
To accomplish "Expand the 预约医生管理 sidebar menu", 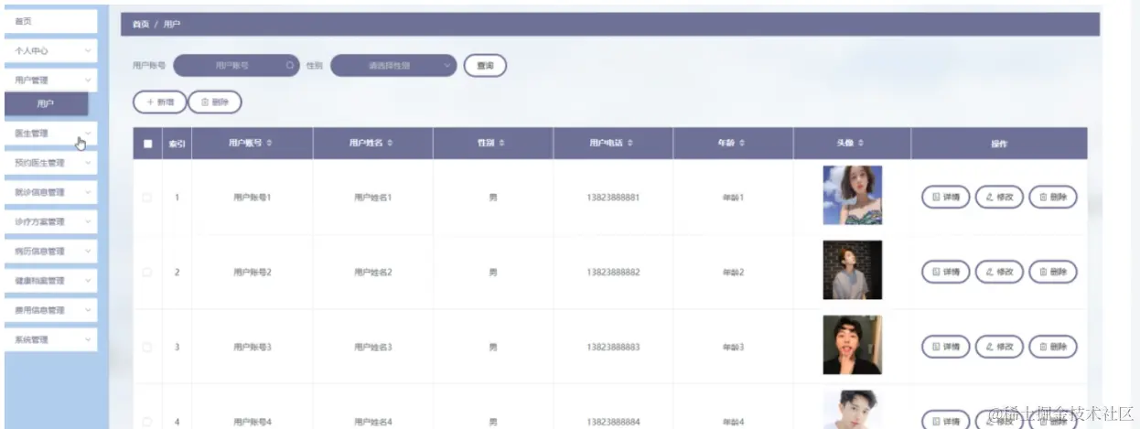I will pyautogui.click(x=51, y=163).
